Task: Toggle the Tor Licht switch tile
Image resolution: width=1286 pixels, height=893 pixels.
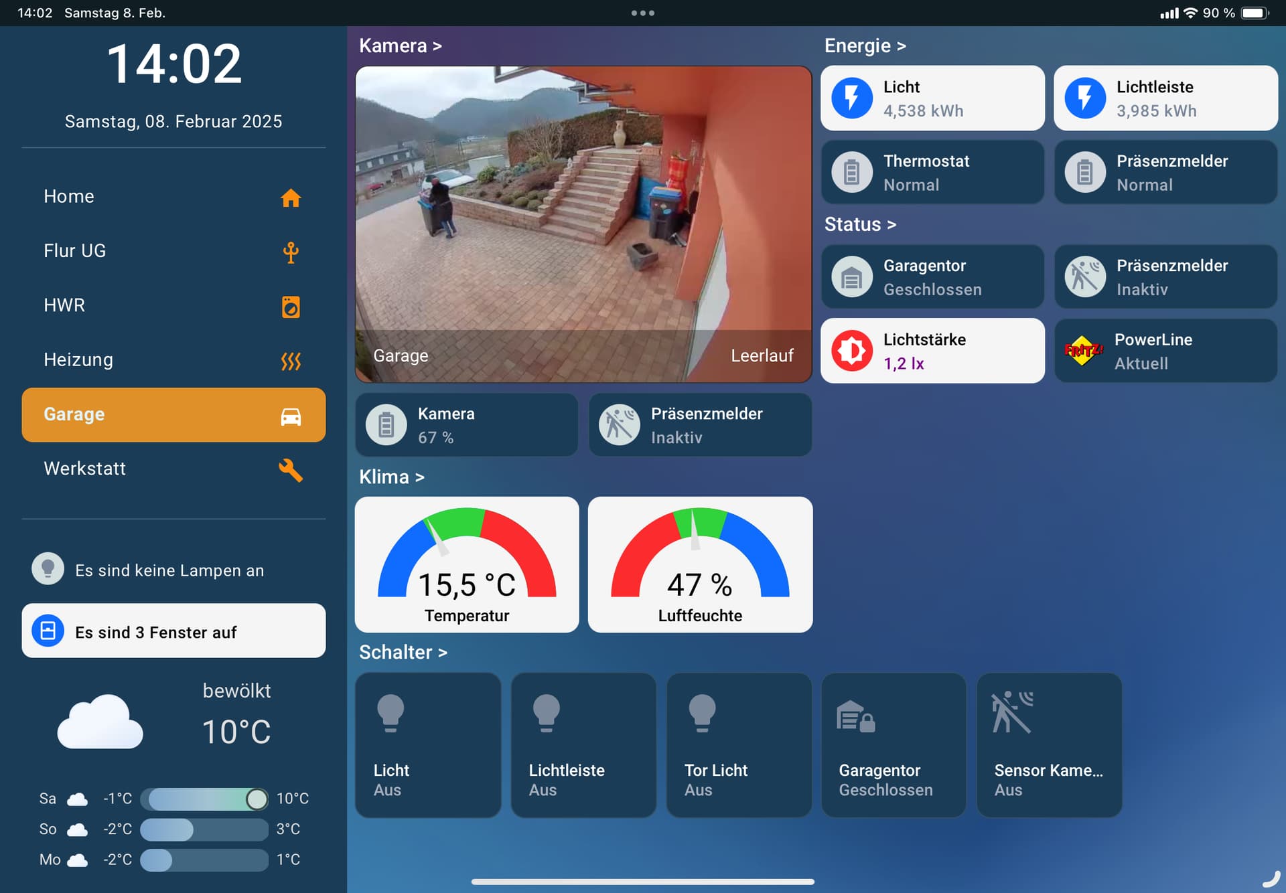Action: pyautogui.click(x=739, y=745)
